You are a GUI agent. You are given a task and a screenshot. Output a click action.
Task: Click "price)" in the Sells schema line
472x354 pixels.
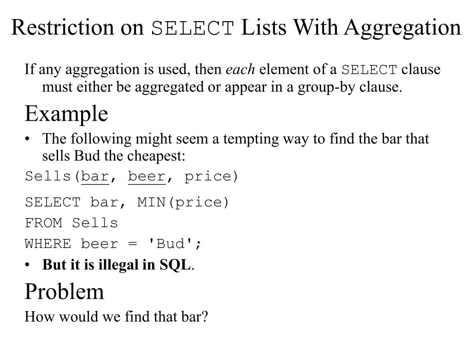coord(211,177)
